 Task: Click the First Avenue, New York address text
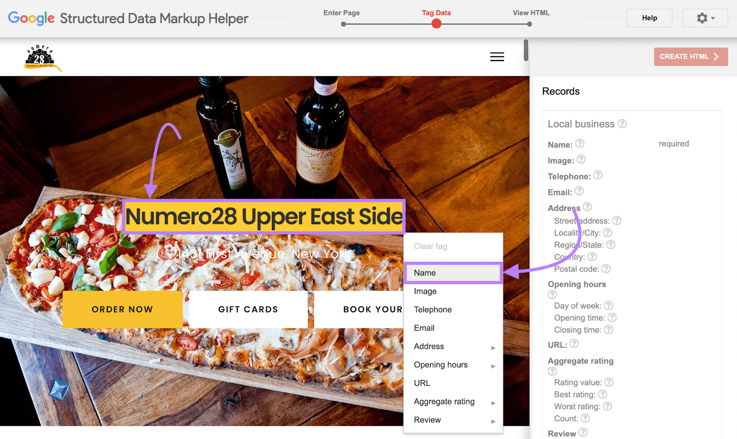[x=265, y=254]
